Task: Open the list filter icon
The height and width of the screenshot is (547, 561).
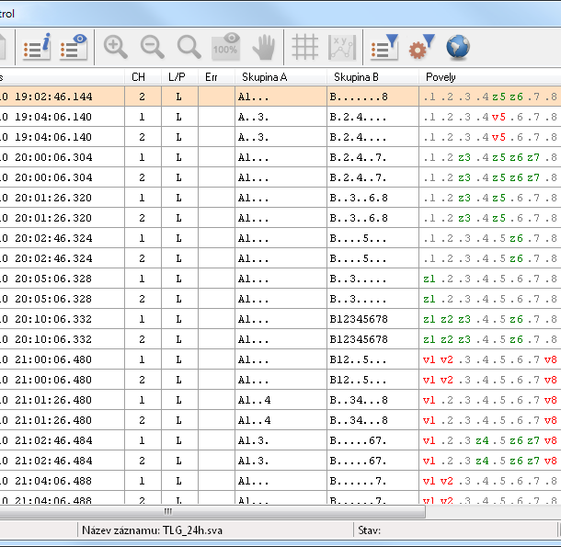Action: [x=384, y=47]
